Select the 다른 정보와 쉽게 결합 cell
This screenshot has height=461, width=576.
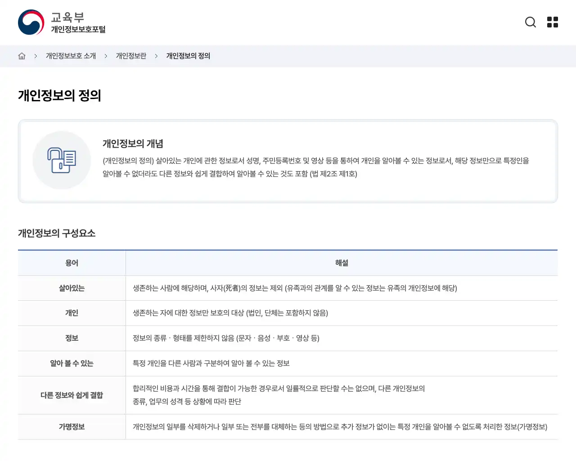point(72,395)
